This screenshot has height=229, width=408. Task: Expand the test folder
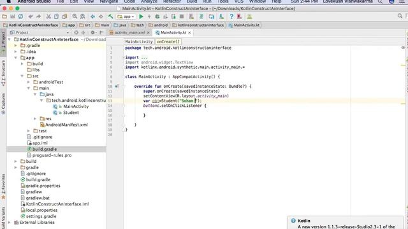[x=29, y=130]
